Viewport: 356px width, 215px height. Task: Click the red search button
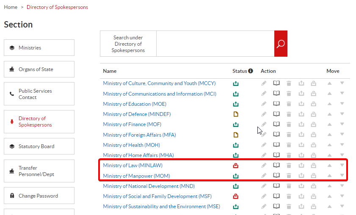coord(281,44)
